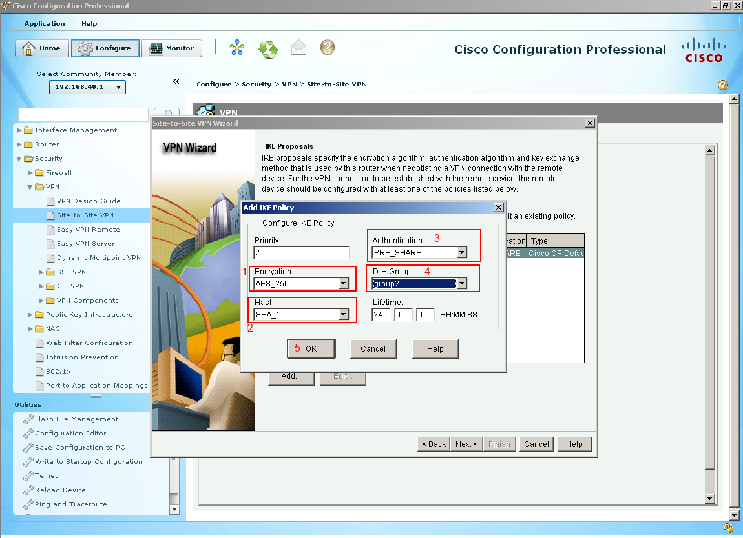This screenshot has width=743, height=538.
Task: Click the envelope feedback icon in toolbar
Action: tap(298, 48)
